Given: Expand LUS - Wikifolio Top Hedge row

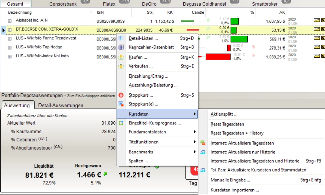Looking at the screenshot, I should (10, 48).
